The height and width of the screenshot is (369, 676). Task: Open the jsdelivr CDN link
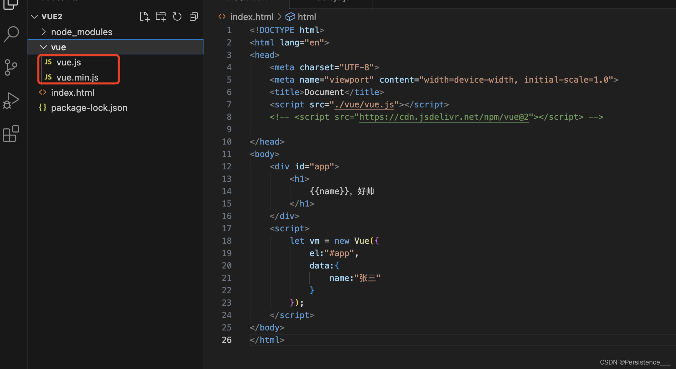(444, 117)
